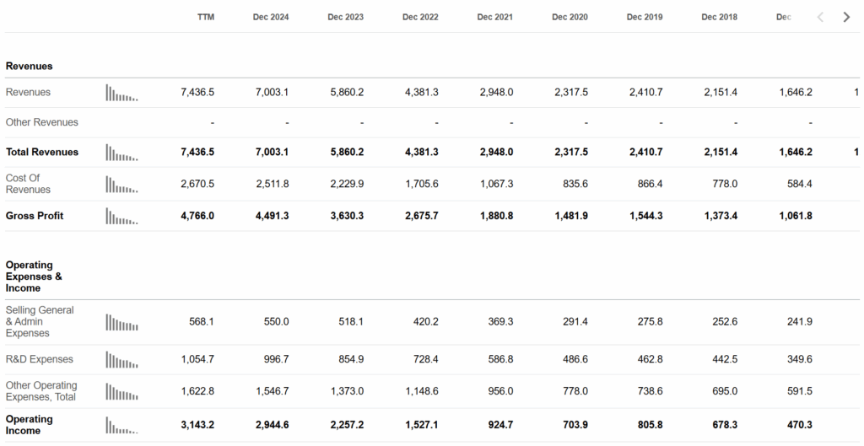Click Dec 2023 Gross Profit value 3,630.3
The width and height of the screenshot is (864, 446).
[347, 216]
